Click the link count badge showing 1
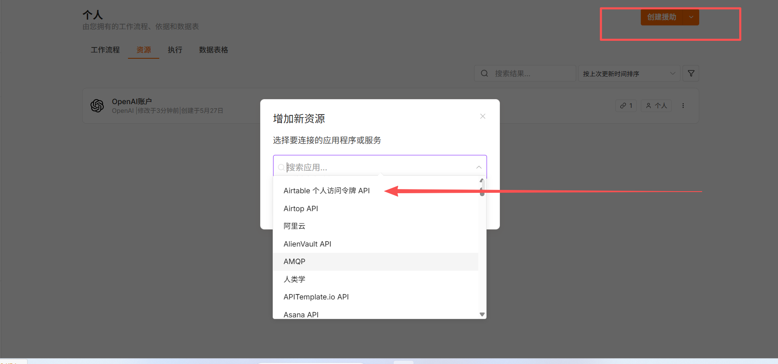The image size is (778, 364). [x=626, y=106]
